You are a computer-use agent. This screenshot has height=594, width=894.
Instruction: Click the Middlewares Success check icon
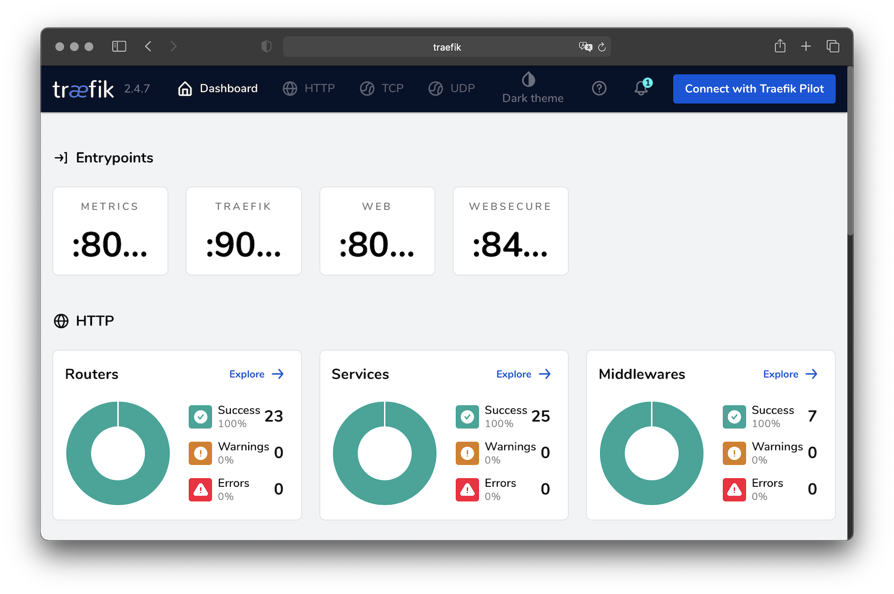click(734, 416)
